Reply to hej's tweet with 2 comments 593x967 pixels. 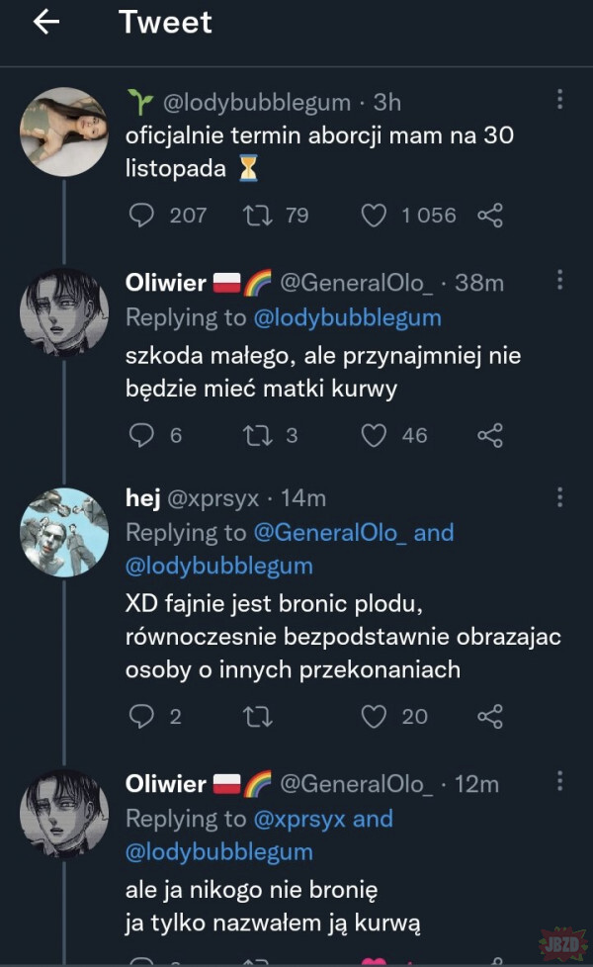141,716
